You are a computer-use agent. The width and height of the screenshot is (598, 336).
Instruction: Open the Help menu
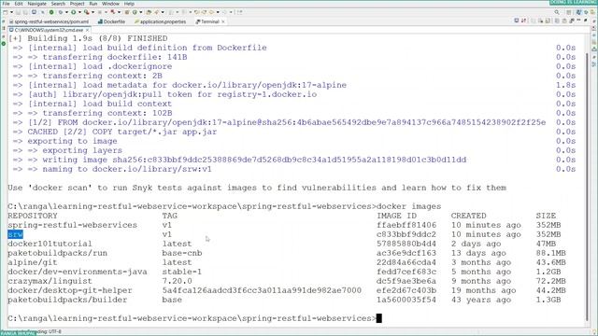pyautogui.click(x=129, y=4)
